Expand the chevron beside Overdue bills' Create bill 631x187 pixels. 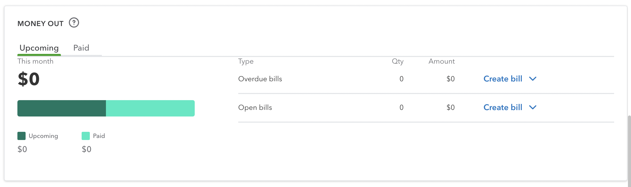[x=533, y=79]
